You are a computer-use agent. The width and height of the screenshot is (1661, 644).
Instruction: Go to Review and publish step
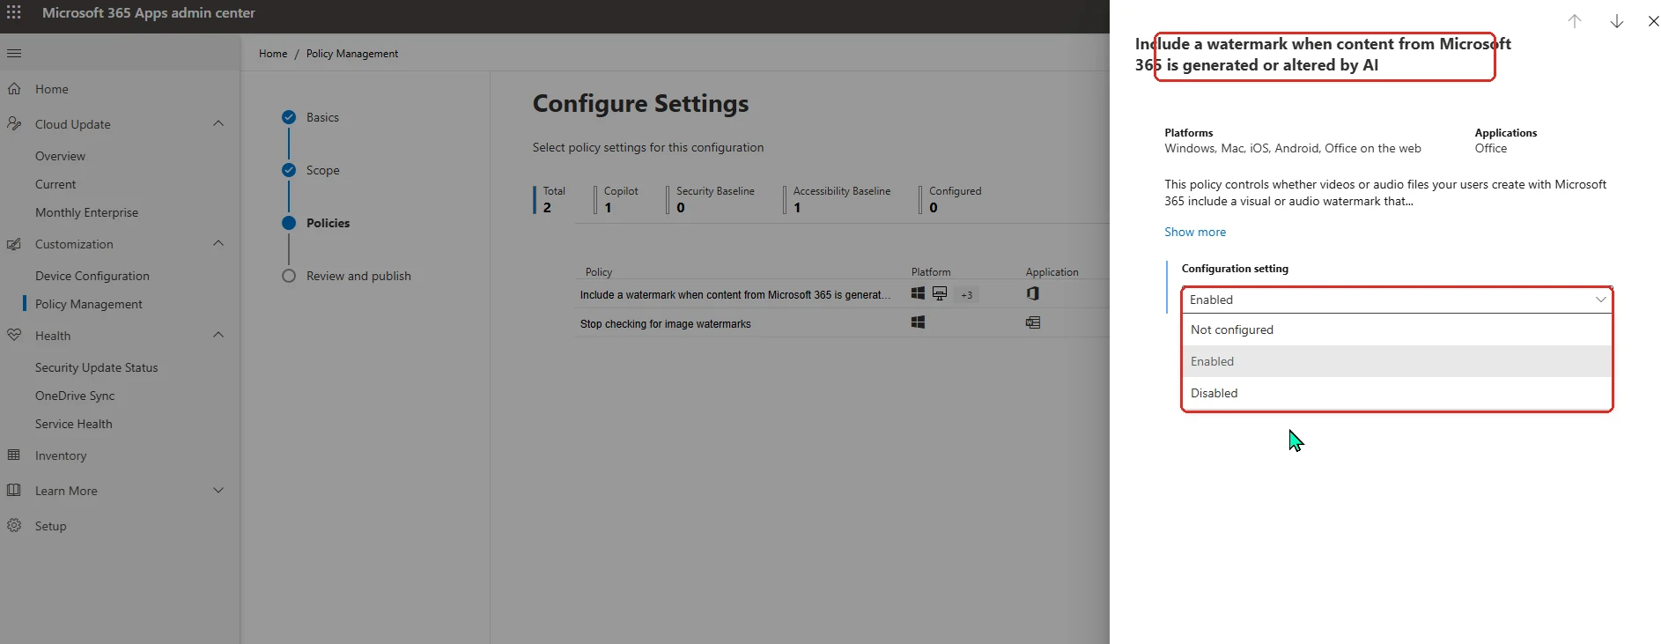pos(358,276)
